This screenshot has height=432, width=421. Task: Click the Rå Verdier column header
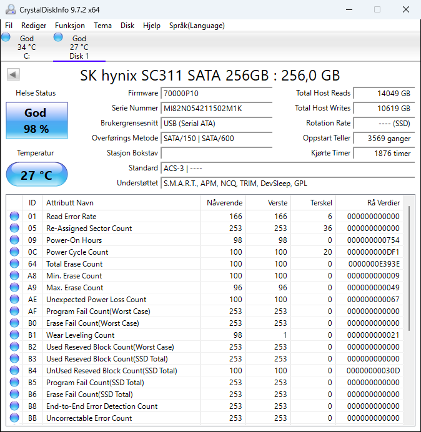(x=369, y=203)
